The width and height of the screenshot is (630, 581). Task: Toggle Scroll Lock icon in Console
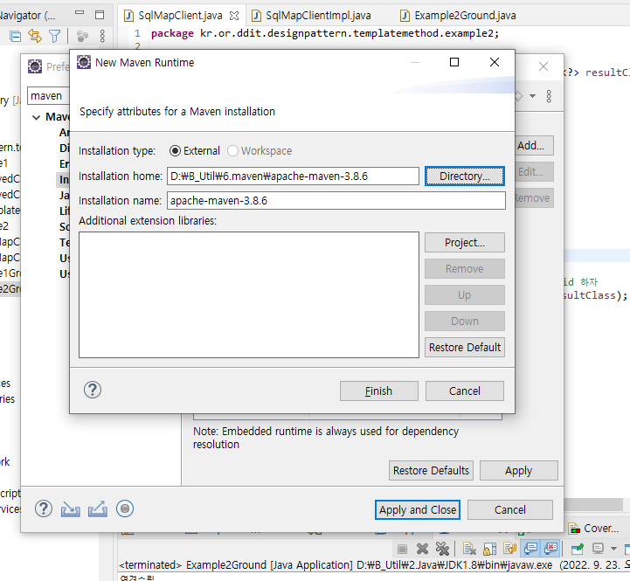[x=490, y=549]
